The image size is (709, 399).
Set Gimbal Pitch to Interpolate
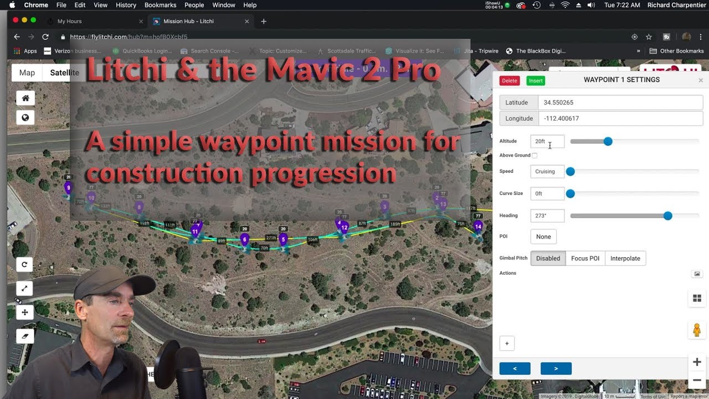[625, 258]
